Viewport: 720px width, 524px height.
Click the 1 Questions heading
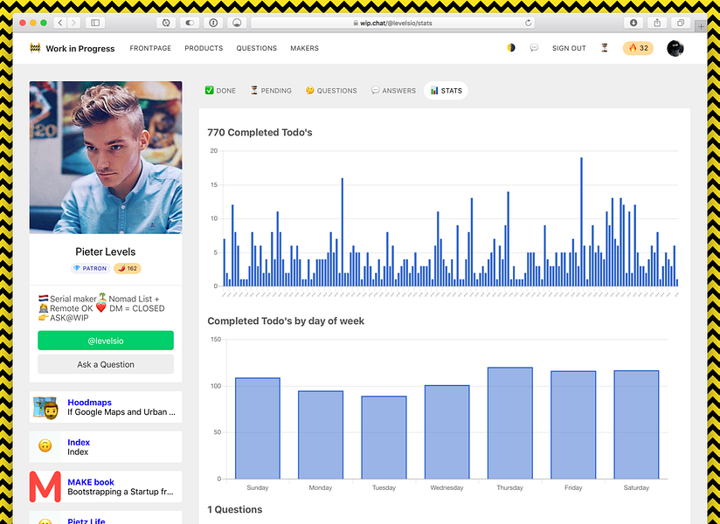235,510
